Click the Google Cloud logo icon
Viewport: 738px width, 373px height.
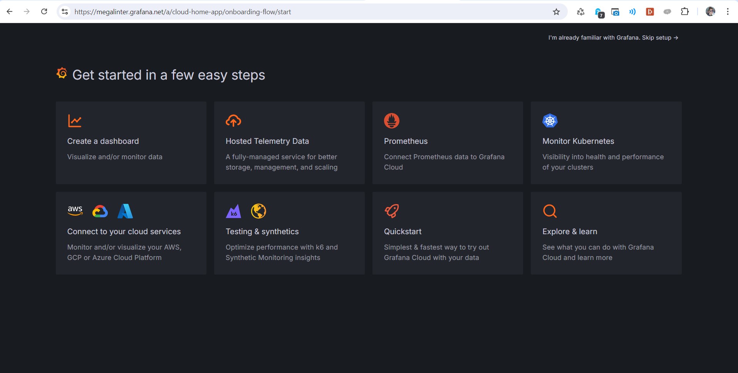click(x=100, y=211)
